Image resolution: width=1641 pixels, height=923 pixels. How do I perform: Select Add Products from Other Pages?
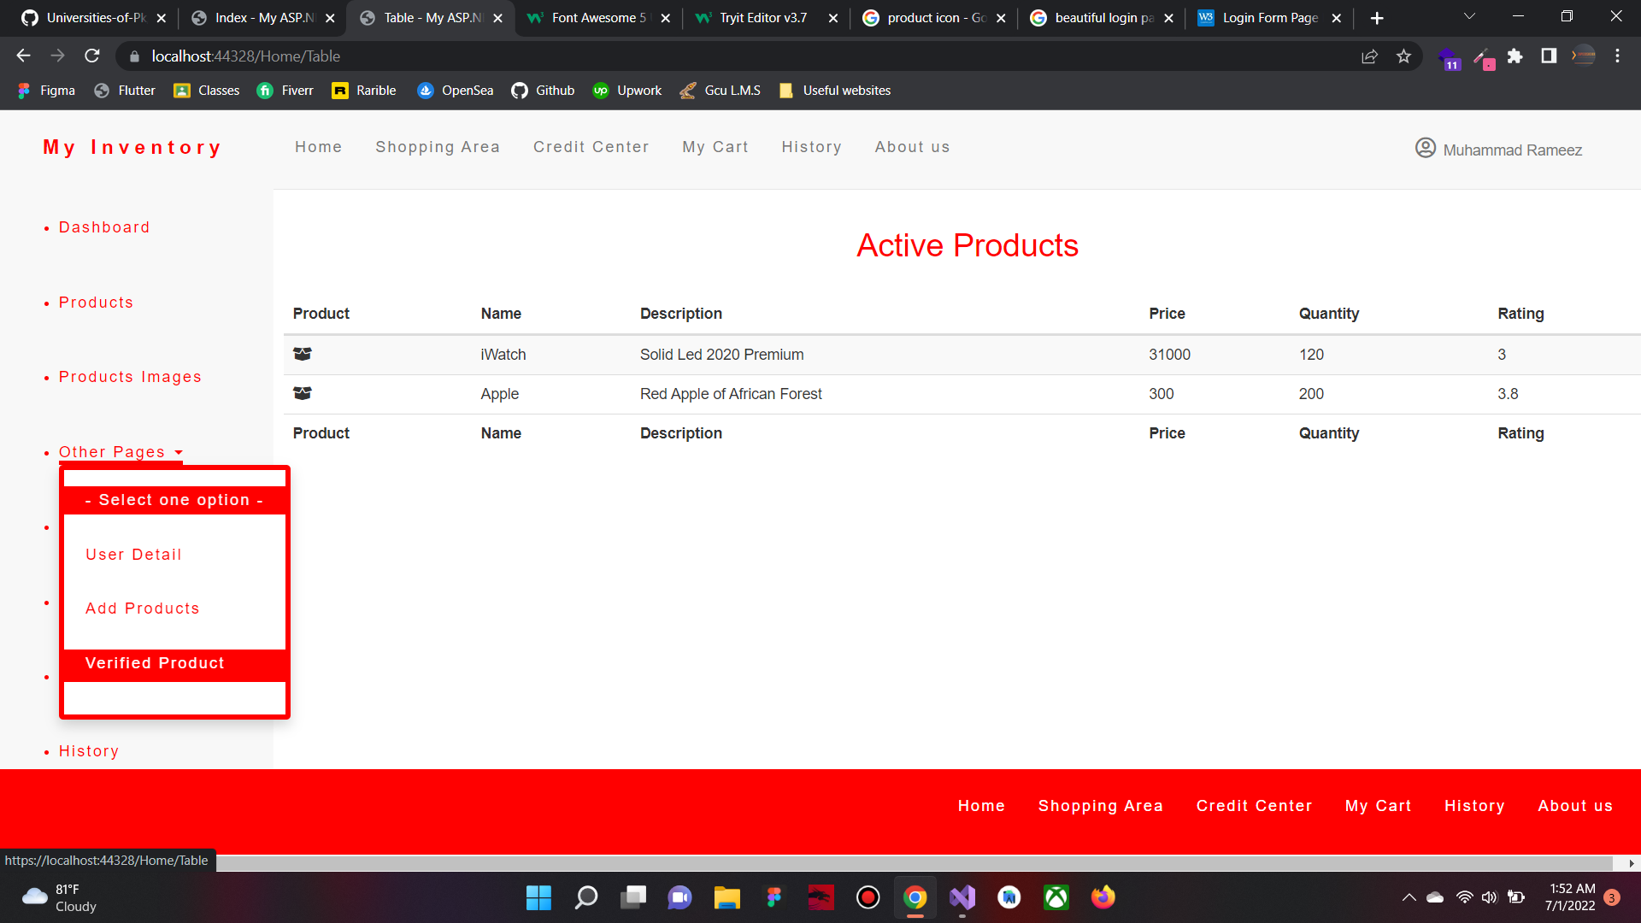pos(142,608)
